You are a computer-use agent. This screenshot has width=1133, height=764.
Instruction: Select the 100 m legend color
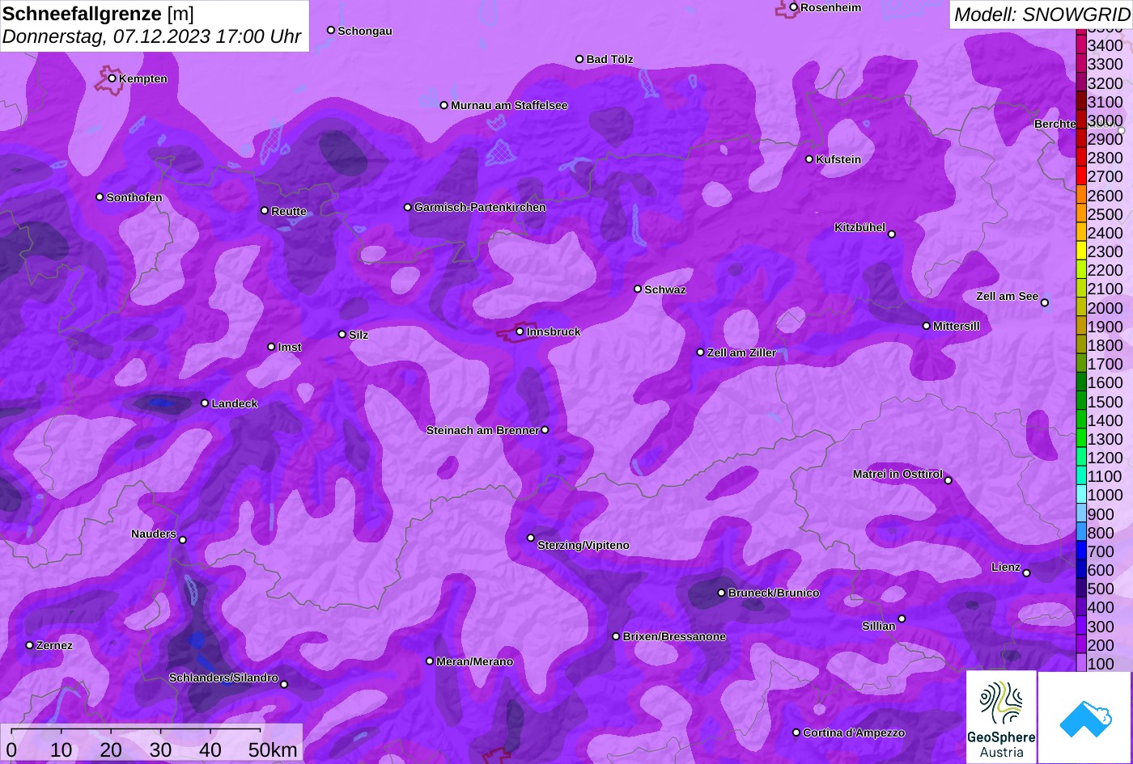(1081, 663)
